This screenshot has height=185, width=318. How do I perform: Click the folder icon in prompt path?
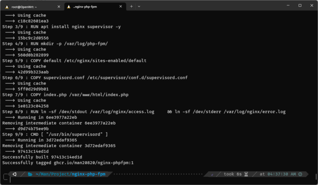(x=30, y=174)
